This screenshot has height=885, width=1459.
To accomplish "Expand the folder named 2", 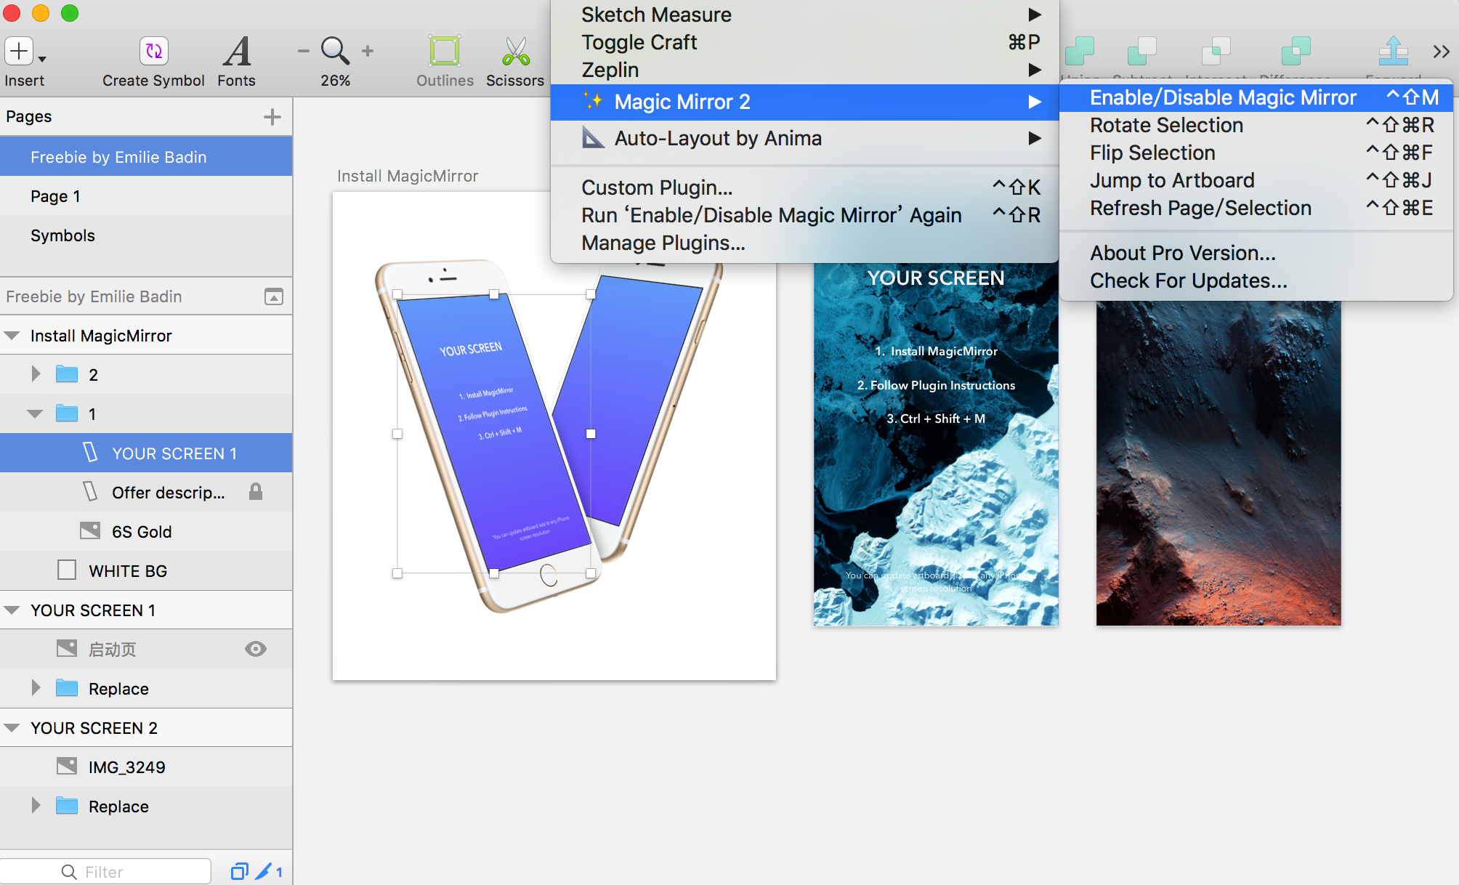I will (x=36, y=374).
